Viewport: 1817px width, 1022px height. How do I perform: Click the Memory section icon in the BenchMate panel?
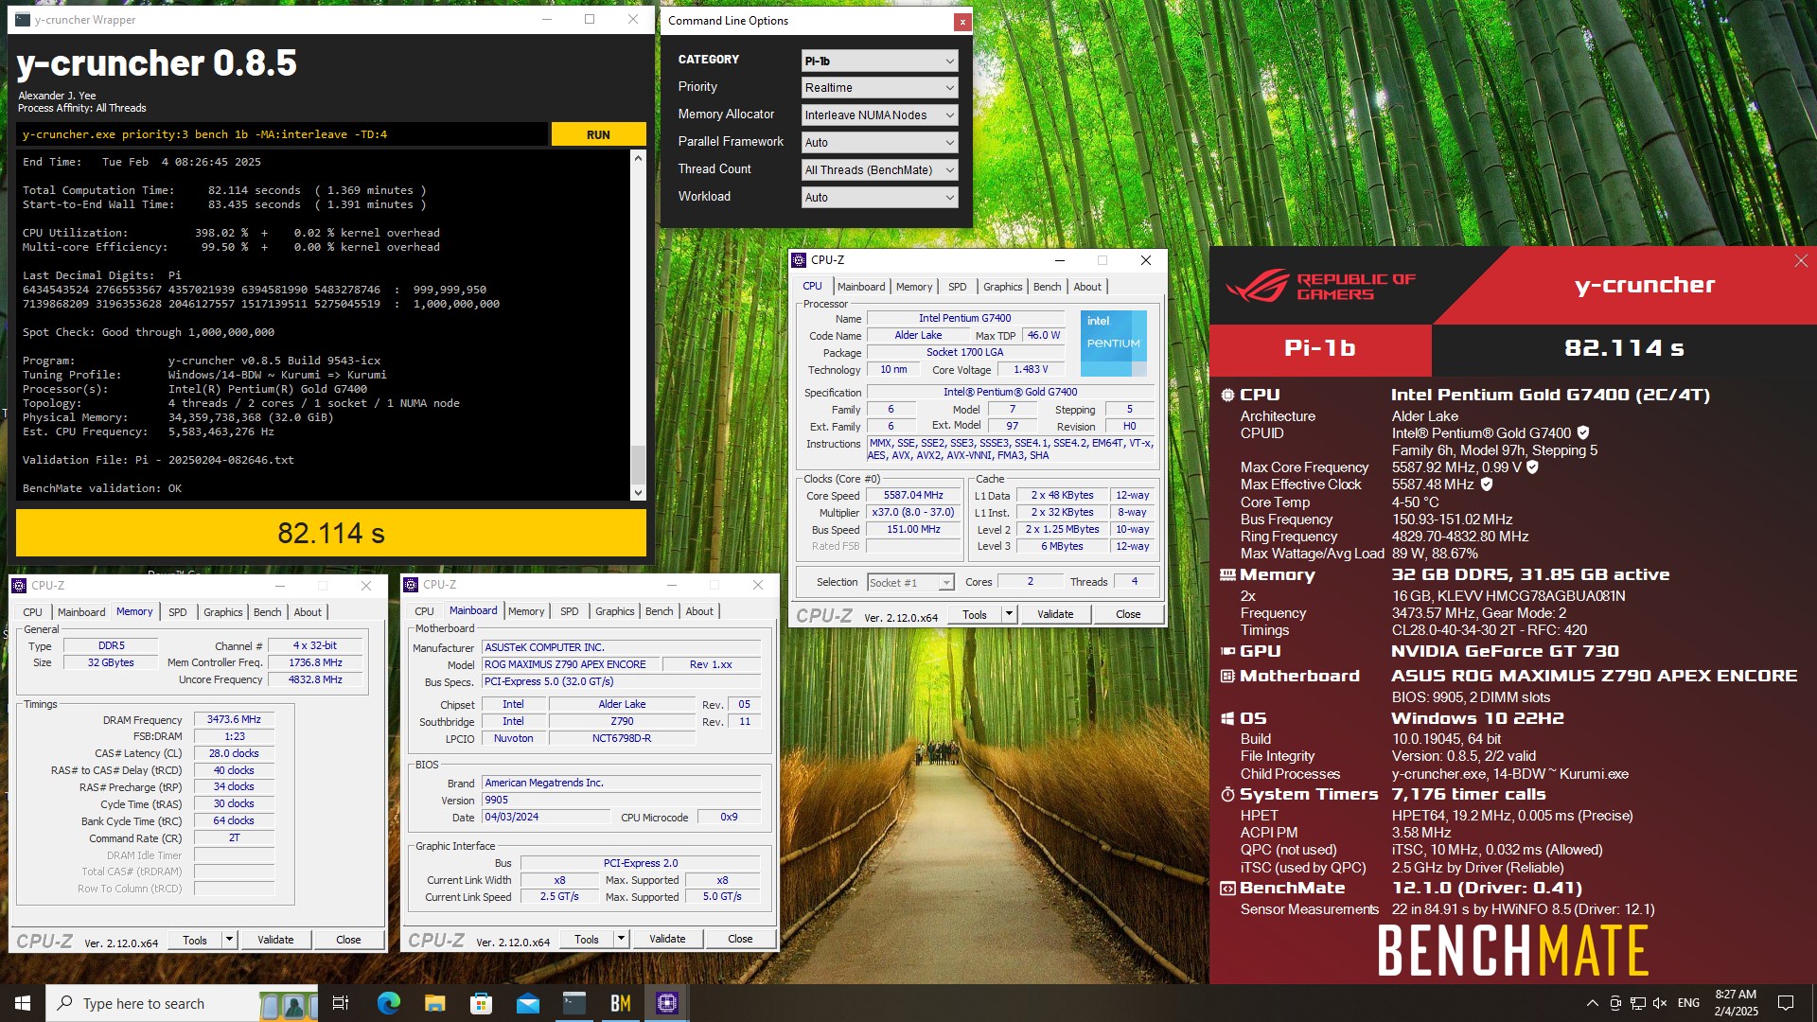click(1227, 575)
